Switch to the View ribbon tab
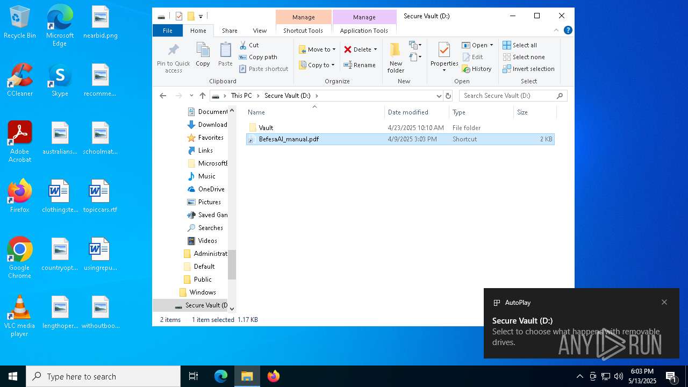The width and height of the screenshot is (688, 387). pos(260,31)
